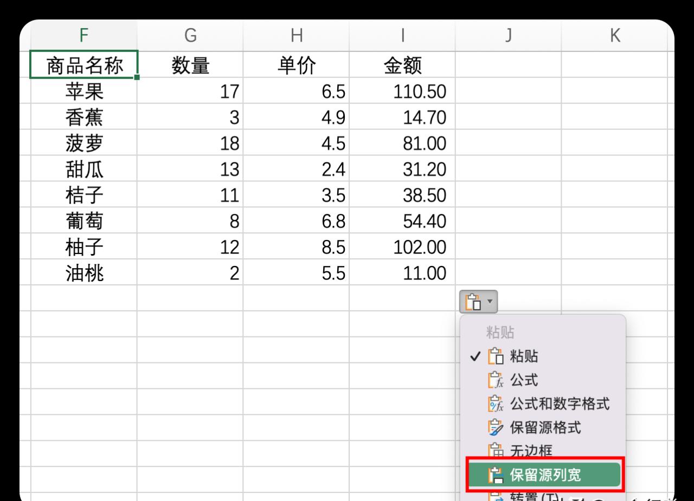This screenshot has height=501, width=694.
Task: Select amount cell 38.50
Action: 402,196
